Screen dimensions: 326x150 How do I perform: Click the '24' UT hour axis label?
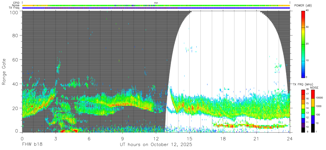point(290,138)
